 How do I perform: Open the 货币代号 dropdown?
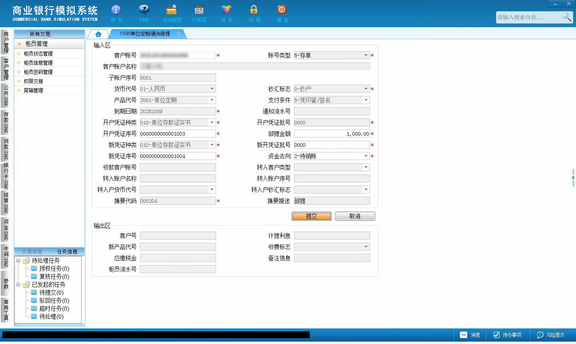pos(212,89)
